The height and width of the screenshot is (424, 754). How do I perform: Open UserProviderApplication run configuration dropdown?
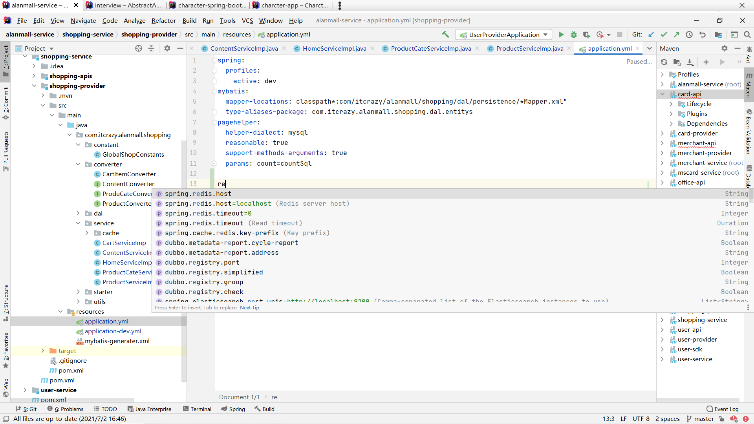point(504,35)
